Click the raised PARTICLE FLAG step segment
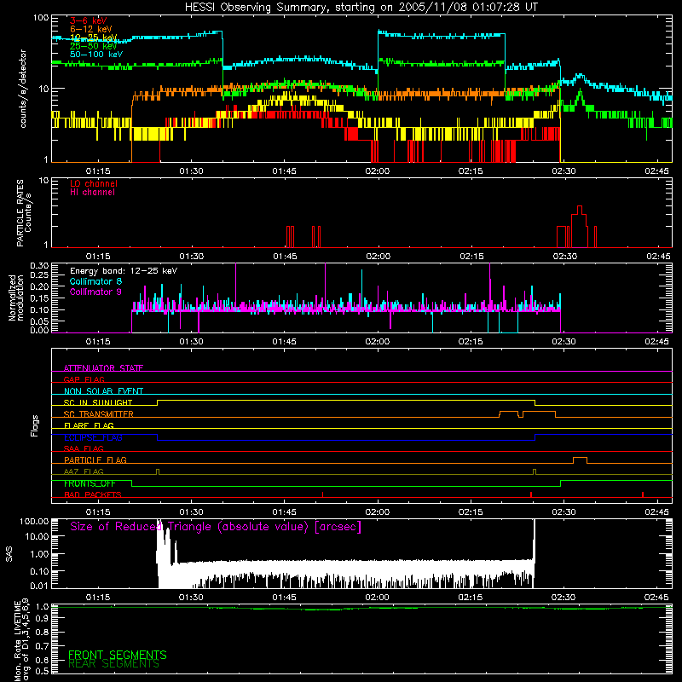682x682 pixels. (580, 458)
